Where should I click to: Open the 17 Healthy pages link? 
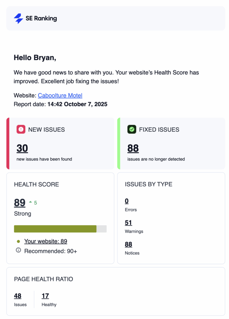point(45,296)
